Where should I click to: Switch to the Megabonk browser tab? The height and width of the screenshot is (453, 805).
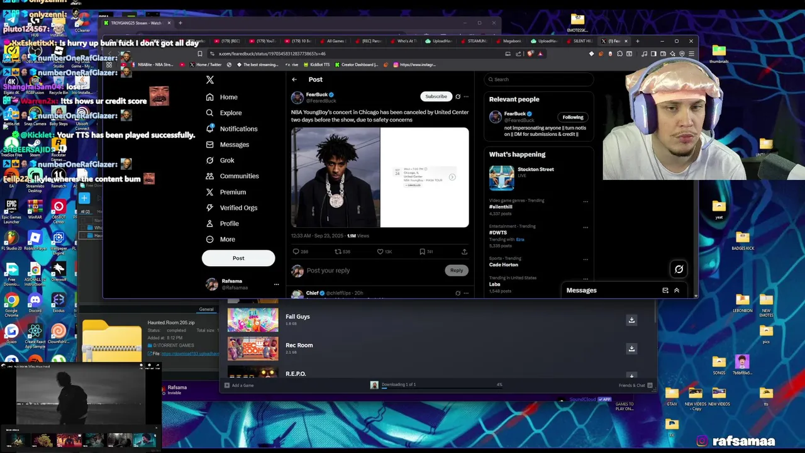pos(508,41)
